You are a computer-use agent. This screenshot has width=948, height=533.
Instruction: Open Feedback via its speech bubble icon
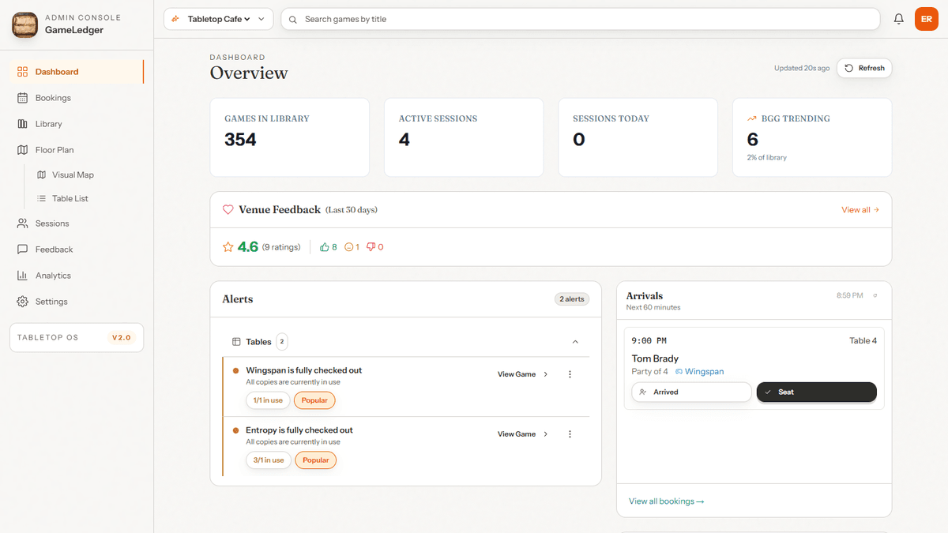pyautogui.click(x=22, y=249)
